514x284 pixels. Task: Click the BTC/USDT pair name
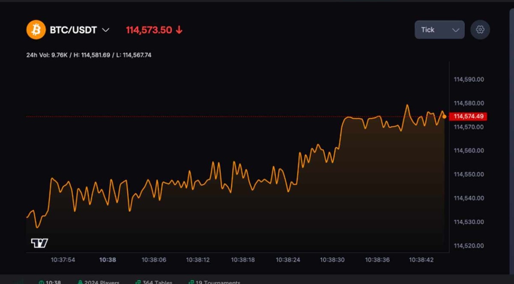[73, 30]
